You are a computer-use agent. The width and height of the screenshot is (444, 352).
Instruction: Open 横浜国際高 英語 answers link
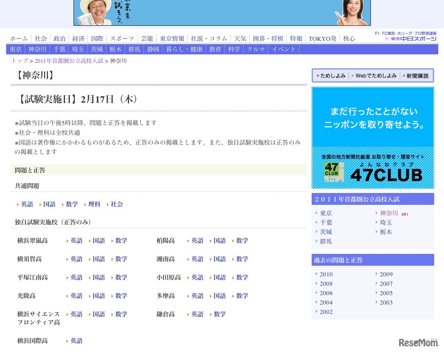tap(76, 341)
